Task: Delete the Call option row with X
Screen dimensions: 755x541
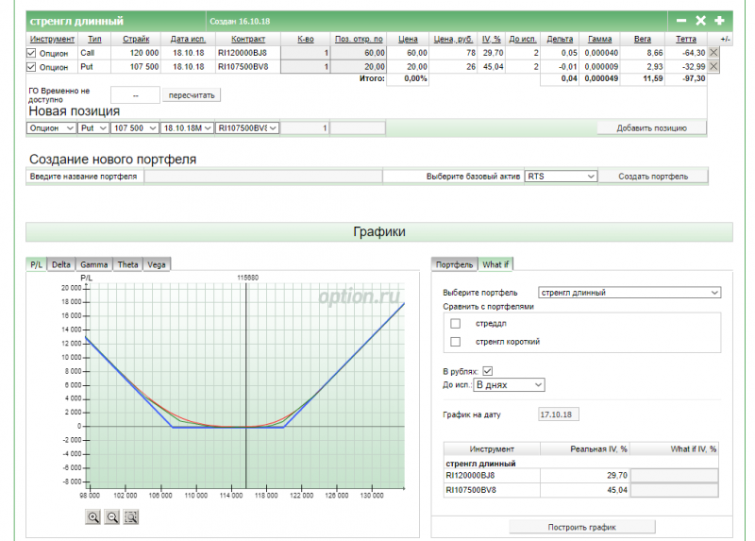Action: (713, 53)
